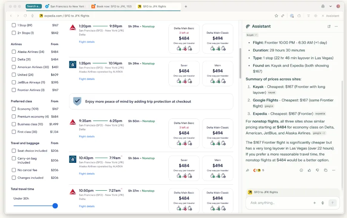Open the three-dot menu in the Assistant header
Viewport: 347px width, 218px height.
click(x=336, y=27)
